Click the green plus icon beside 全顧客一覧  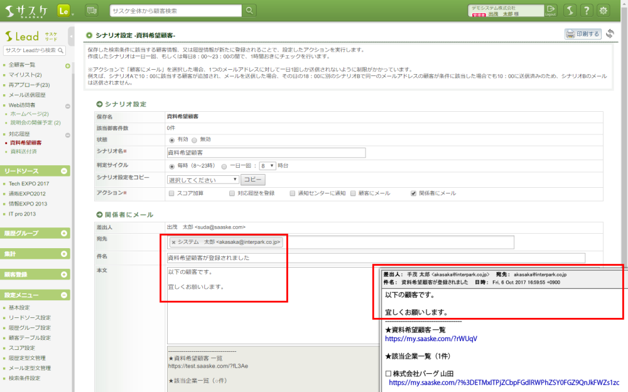tap(67, 65)
